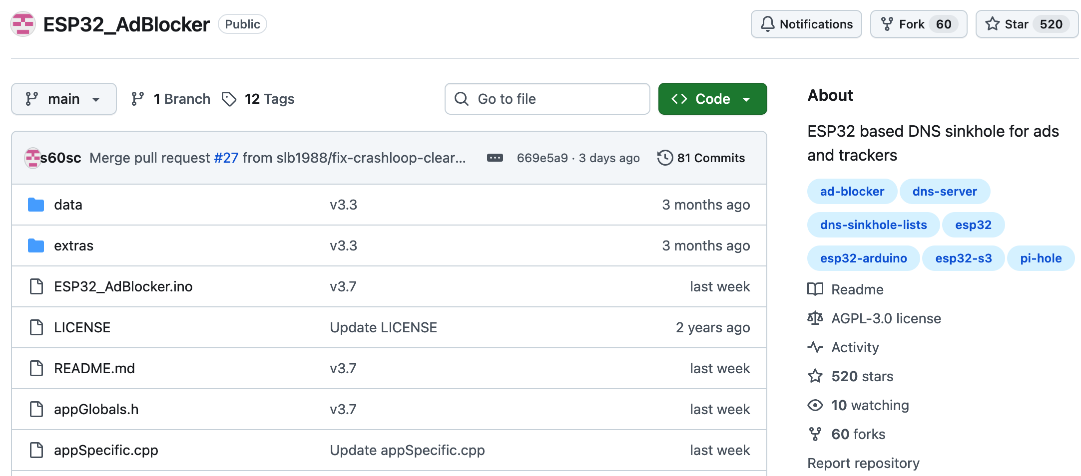Fork the repository using the Fork button
Image resolution: width=1081 pixels, height=476 pixels.
[918, 24]
